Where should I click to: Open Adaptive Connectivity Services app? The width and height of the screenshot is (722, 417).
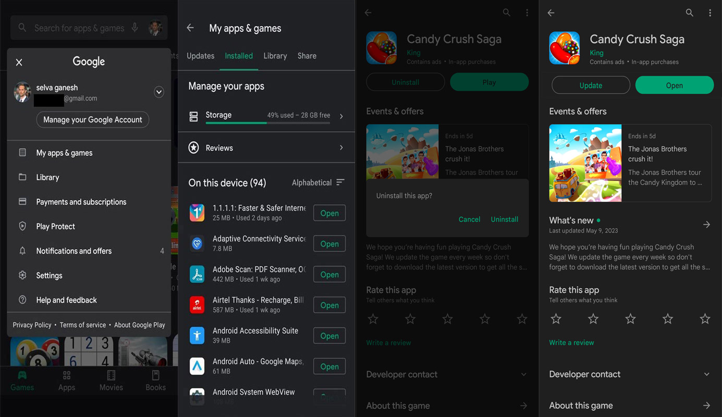(x=329, y=244)
